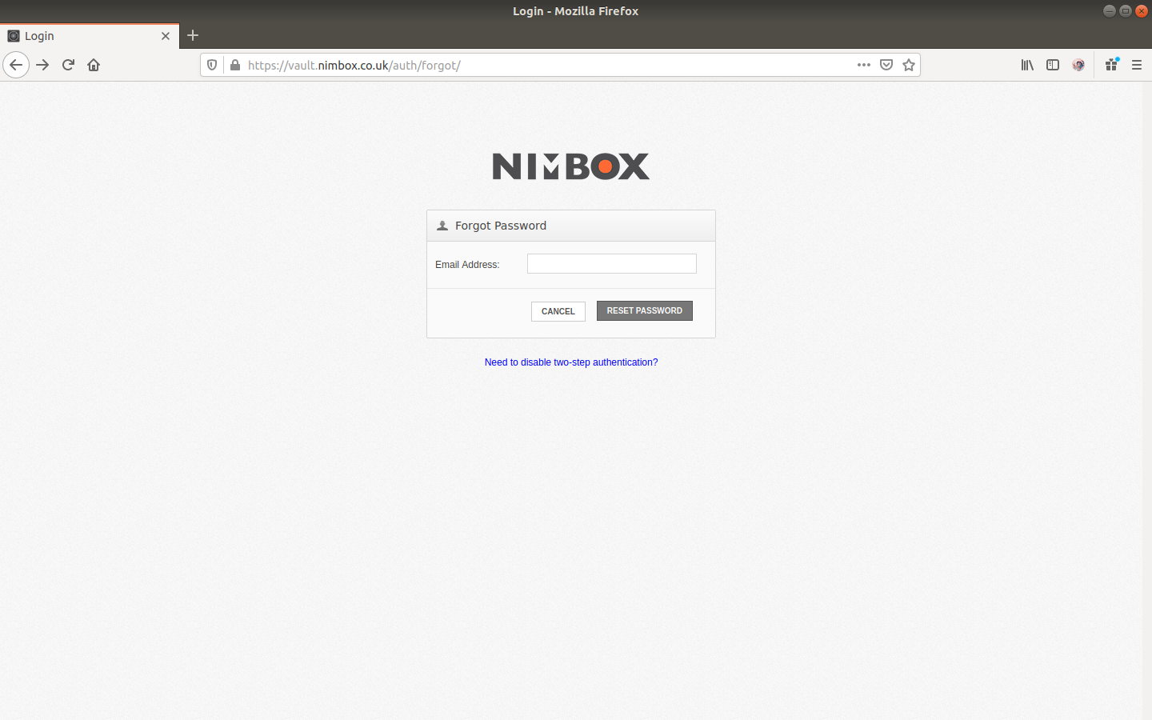Close the Login tab
This screenshot has width=1152, height=720.
(x=166, y=36)
